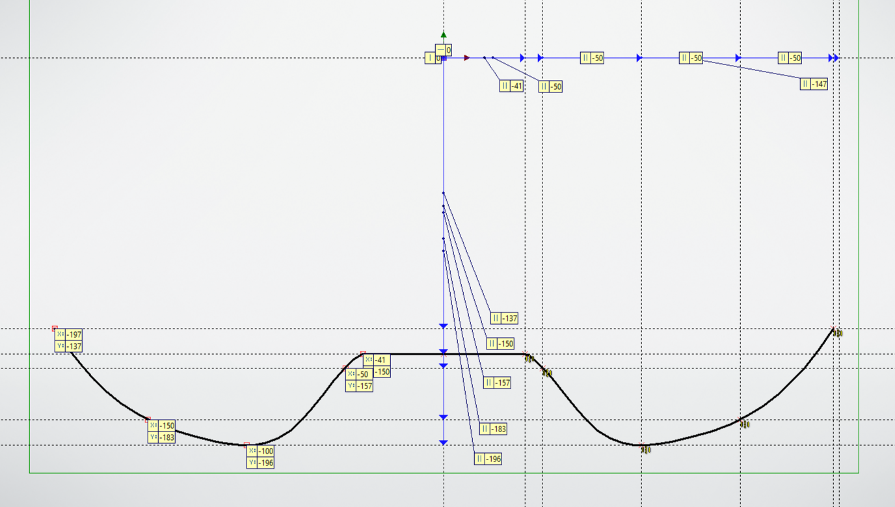The height and width of the screenshot is (507, 895).
Task: Select the -137 vertical dimension label
Action: 504,318
